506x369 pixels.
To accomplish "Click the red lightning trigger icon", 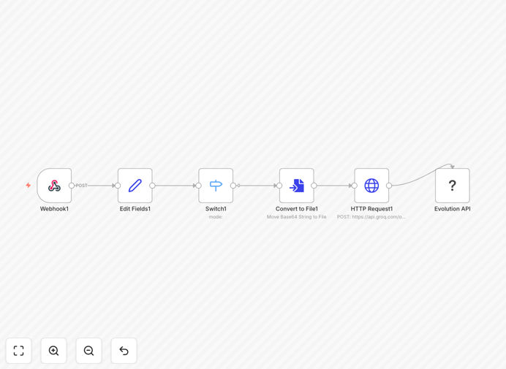I will (29, 185).
